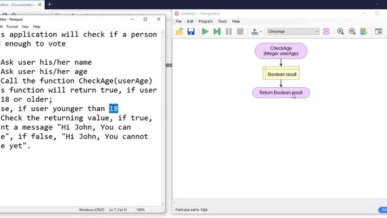Image resolution: width=387 pixels, height=218 pixels.
Task: Click the line "Ask user his/her name"
Action: [46, 62]
